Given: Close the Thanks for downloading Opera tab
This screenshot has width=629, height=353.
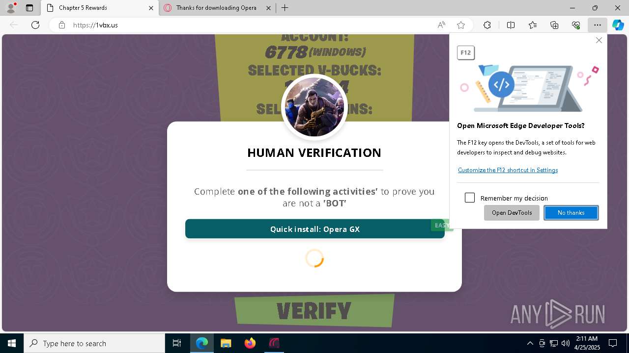Looking at the screenshot, I should pyautogui.click(x=268, y=8).
